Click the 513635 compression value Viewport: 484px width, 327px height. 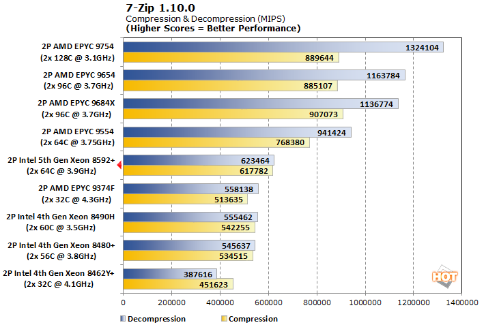(x=229, y=200)
